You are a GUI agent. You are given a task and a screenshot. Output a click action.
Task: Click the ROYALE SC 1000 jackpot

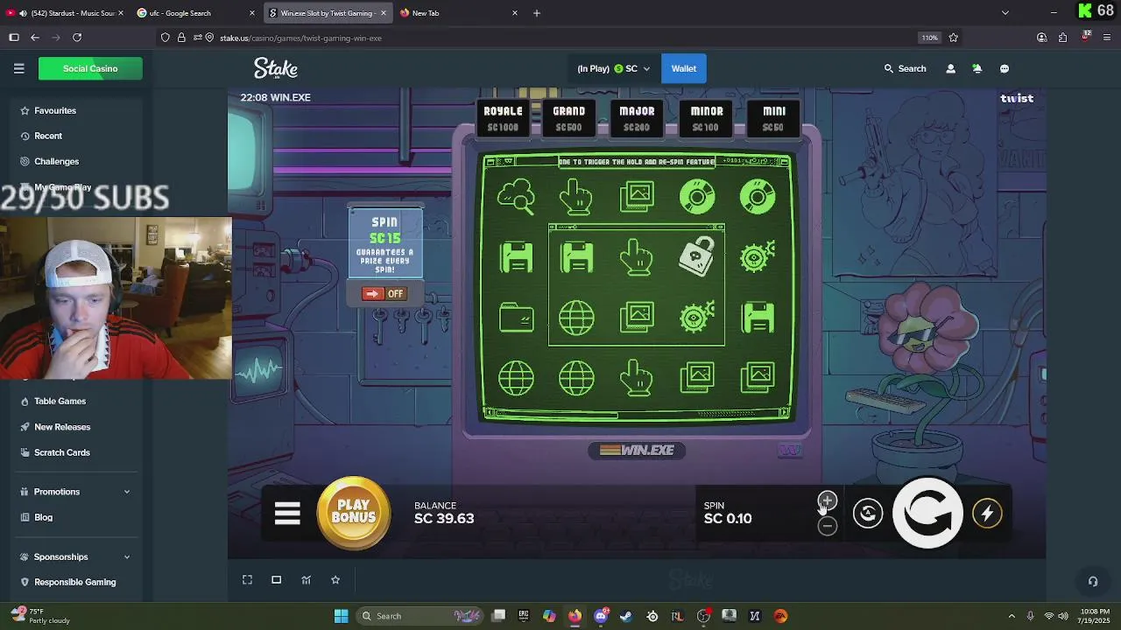click(x=503, y=118)
